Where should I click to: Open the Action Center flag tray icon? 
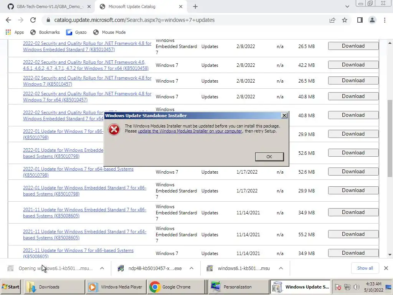[338, 287]
